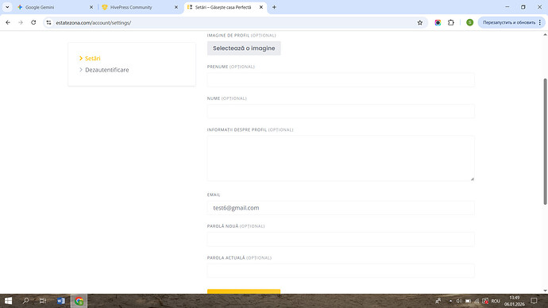Click the page vertical scrollbar thumb

(545, 141)
